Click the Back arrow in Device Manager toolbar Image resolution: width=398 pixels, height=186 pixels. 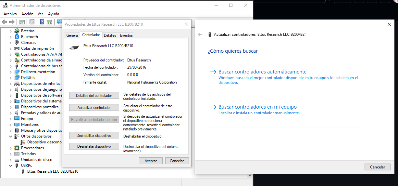pyautogui.click(x=5, y=22)
